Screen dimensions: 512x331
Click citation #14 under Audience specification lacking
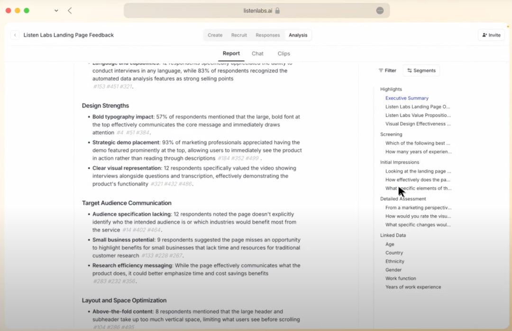127,230
